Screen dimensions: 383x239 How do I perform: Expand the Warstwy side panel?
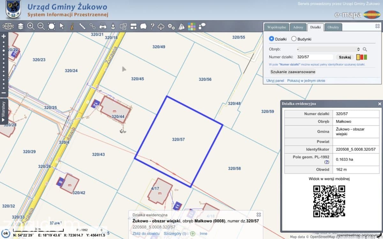4,111
